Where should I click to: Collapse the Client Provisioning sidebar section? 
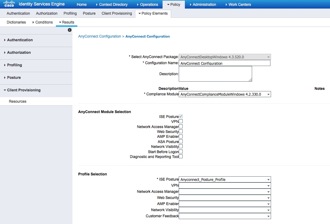[x=36, y=90]
